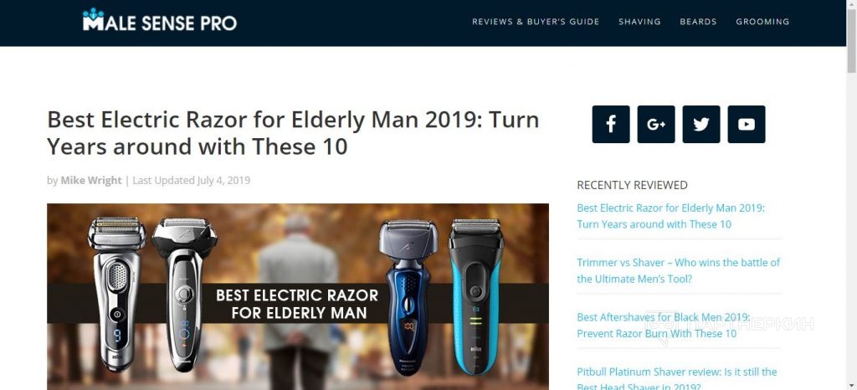Open the YouTube social icon
Viewport: 857px width, 390px height.
click(746, 125)
